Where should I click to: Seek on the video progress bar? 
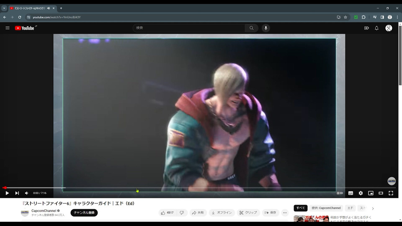pyautogui.click(x=199, y=188)
